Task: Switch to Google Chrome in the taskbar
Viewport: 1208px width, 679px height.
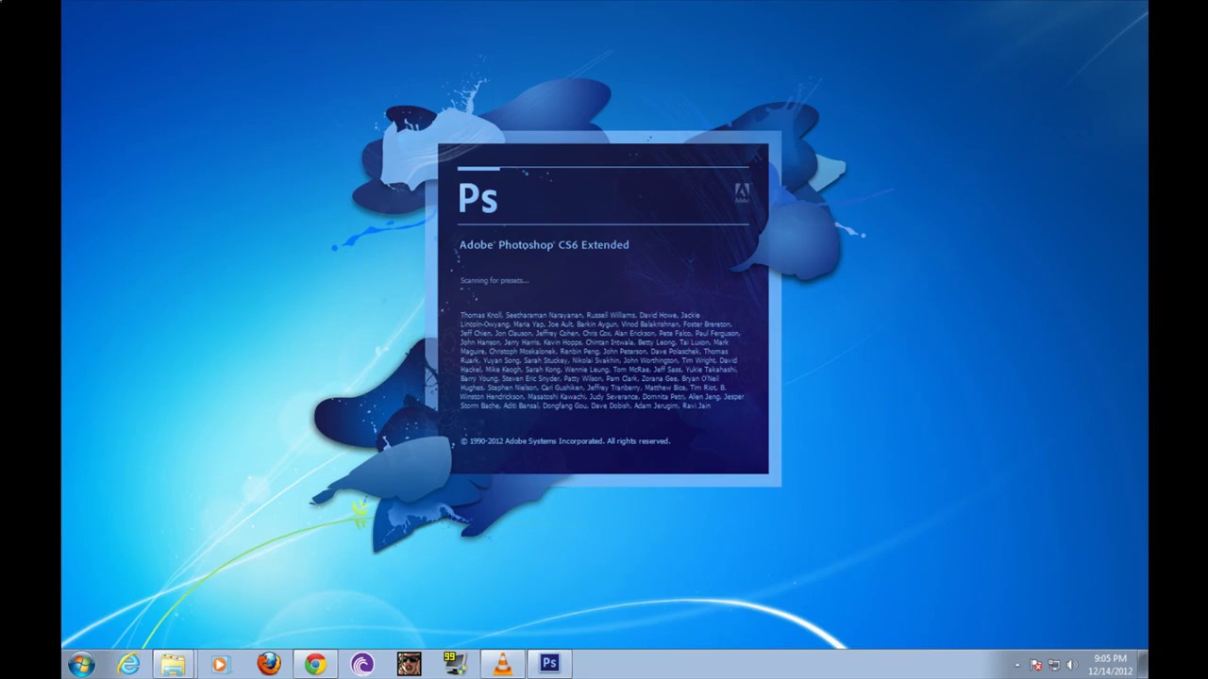Action: (x=315, y=665)
